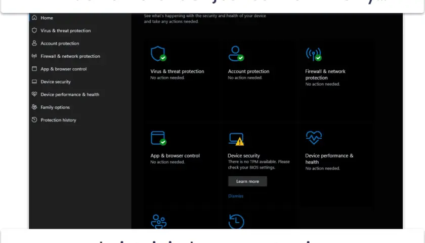Click 'No action needed' under Virus & threat protection
The width and height of the screenshot is (425, 243).
[x=167, y=77]
